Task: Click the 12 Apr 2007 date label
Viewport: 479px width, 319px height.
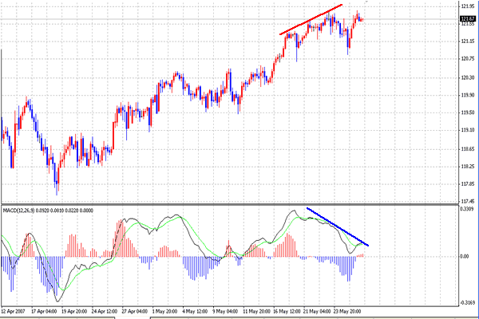Action: click(13, 312)
